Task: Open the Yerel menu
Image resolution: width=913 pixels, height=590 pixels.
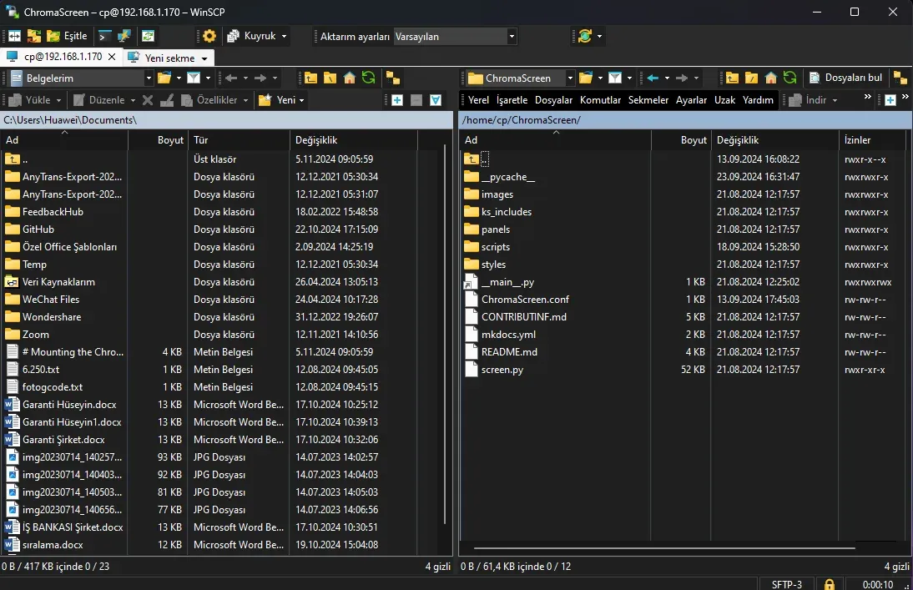Action: (479, 100)
